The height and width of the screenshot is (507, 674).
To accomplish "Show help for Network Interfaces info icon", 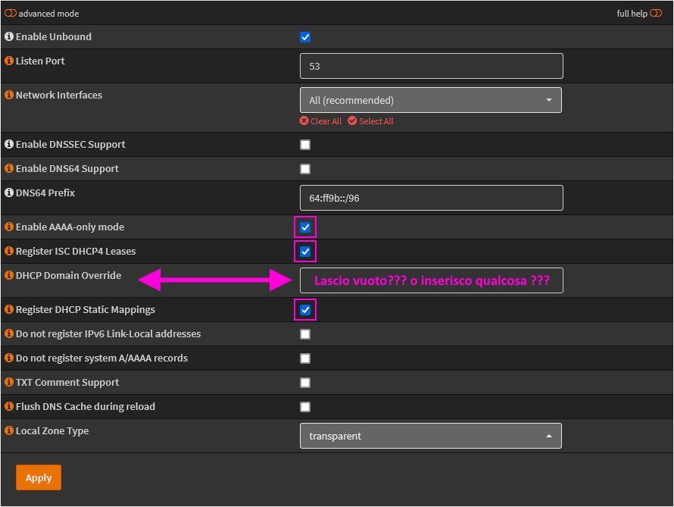I will click(9, 95).
